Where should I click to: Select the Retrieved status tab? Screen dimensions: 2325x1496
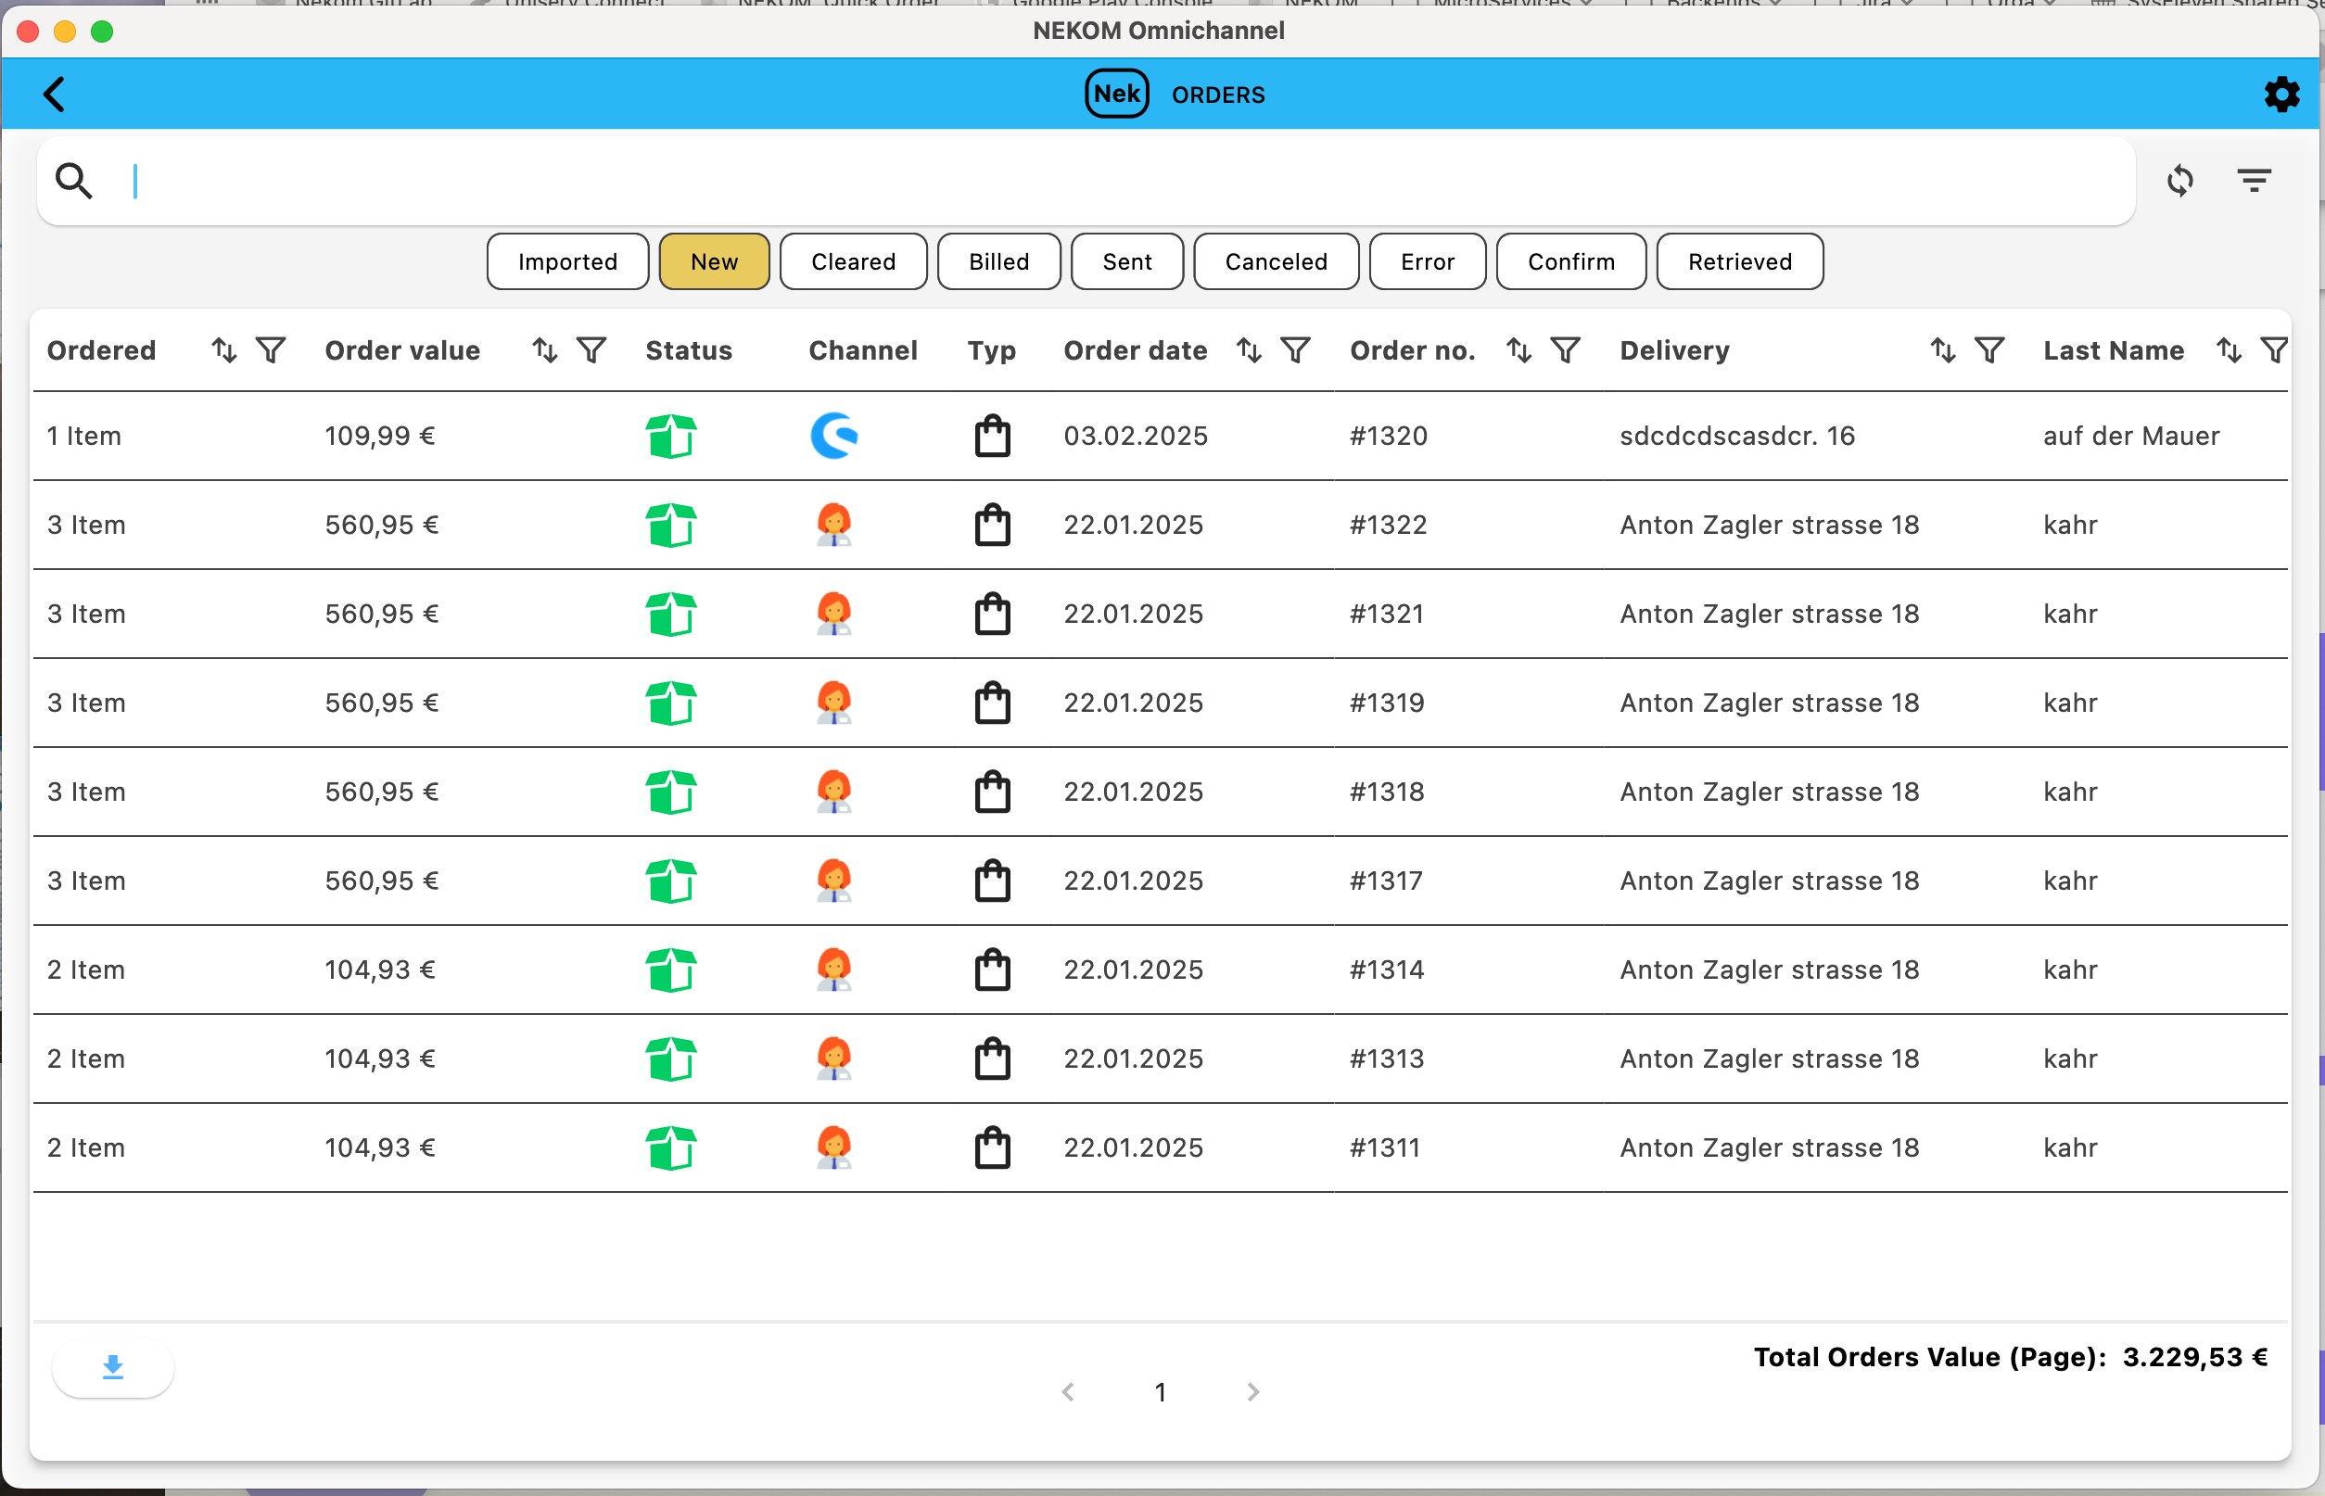click(x=1739, y=261)
